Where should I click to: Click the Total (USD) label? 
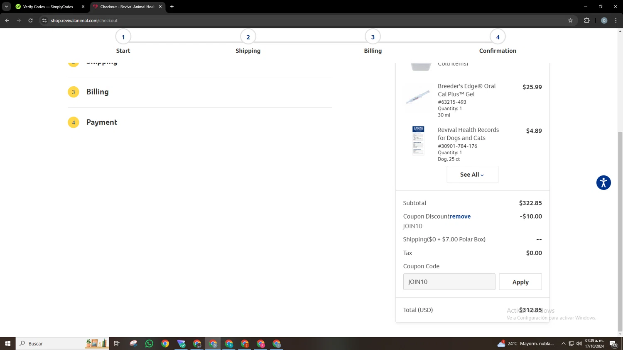point(418,310)
